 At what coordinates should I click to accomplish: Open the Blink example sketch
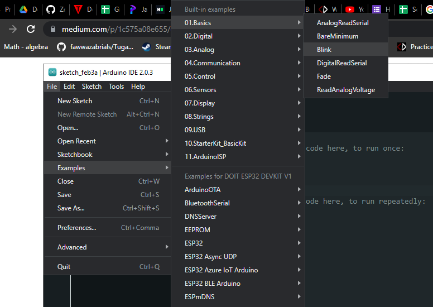[346, 50]
